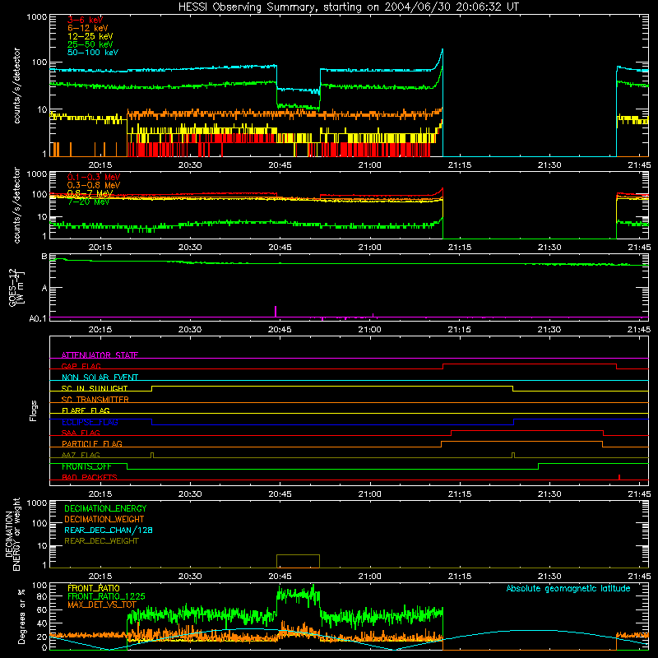Click the Degrees or % axis title

pos(21,616)
